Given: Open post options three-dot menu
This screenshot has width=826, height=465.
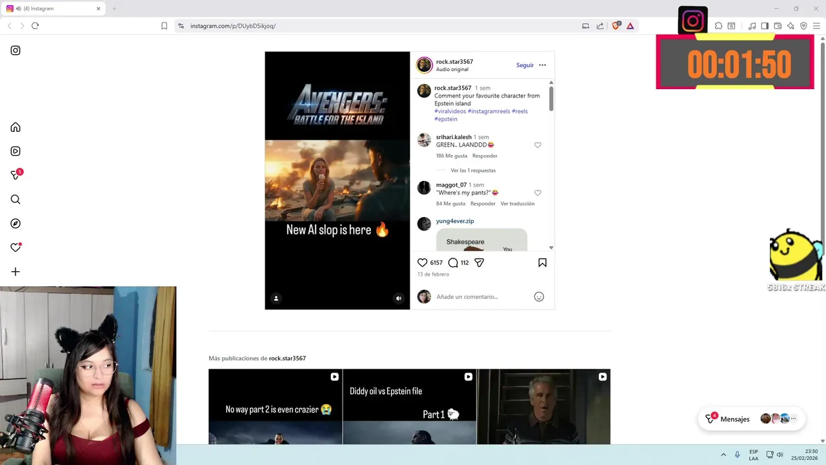Looking at the screenshot, I should 542,65.
